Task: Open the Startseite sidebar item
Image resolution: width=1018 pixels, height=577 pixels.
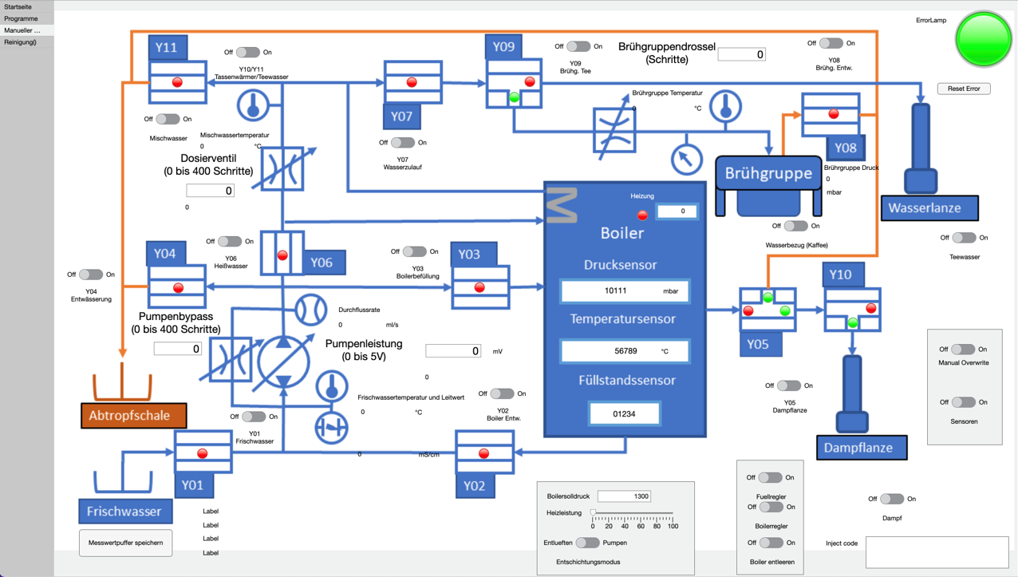Action: click(x=18, y=6)
